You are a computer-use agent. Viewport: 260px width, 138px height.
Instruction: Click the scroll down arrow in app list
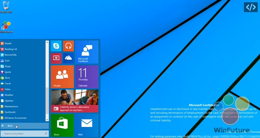tap(47, 119)
